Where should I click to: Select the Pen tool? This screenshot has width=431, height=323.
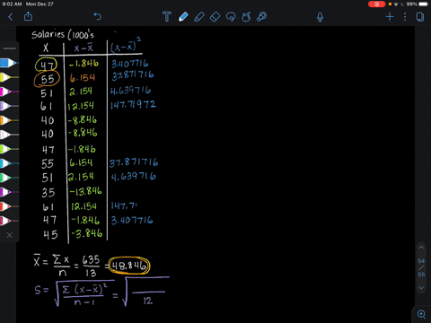tap(183, 17)
